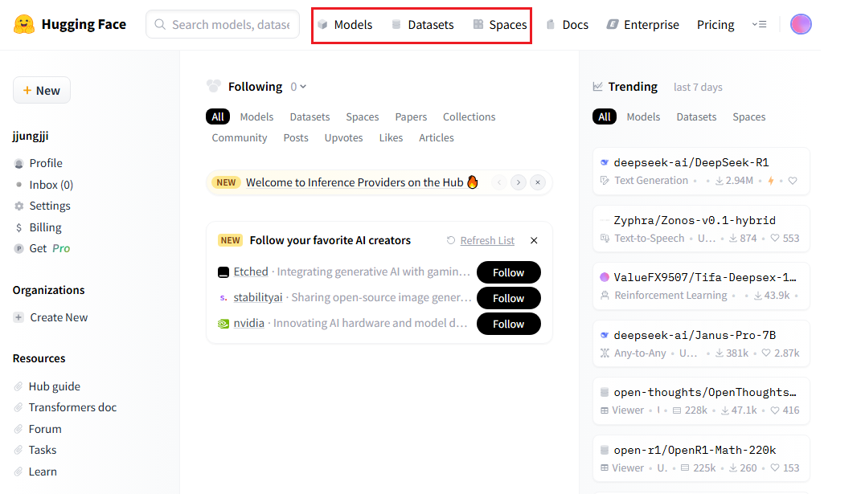This screenshot has width=861, height=494.
Task: Select Models tab under Following
Action: click(256, 117)
